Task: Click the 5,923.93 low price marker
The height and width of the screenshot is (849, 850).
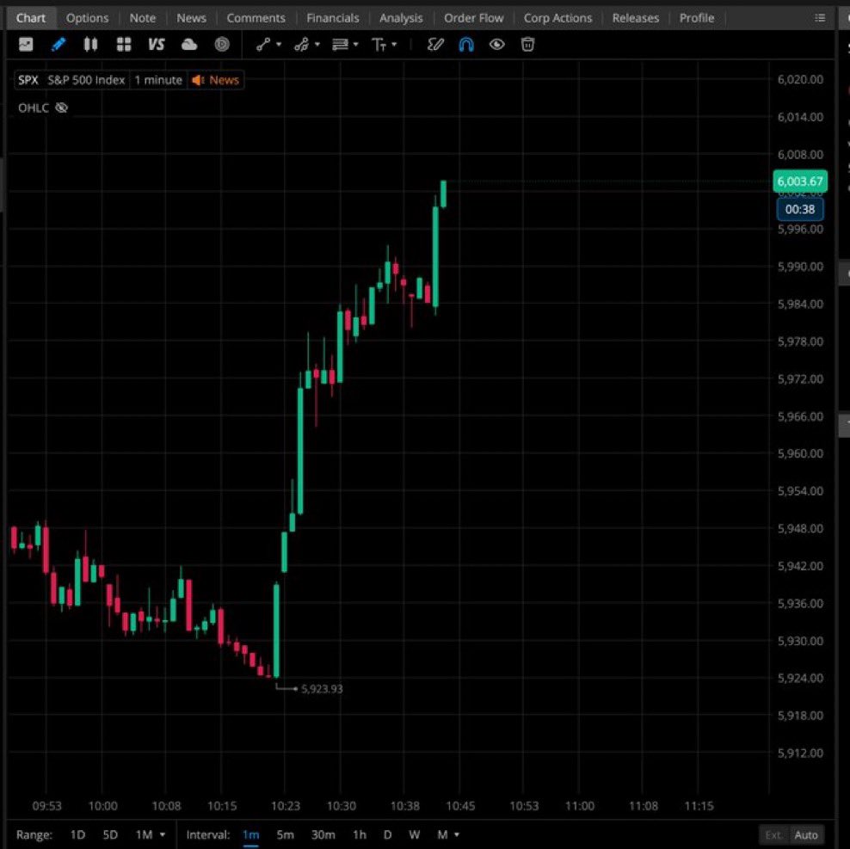Action: tap(322, 688)
